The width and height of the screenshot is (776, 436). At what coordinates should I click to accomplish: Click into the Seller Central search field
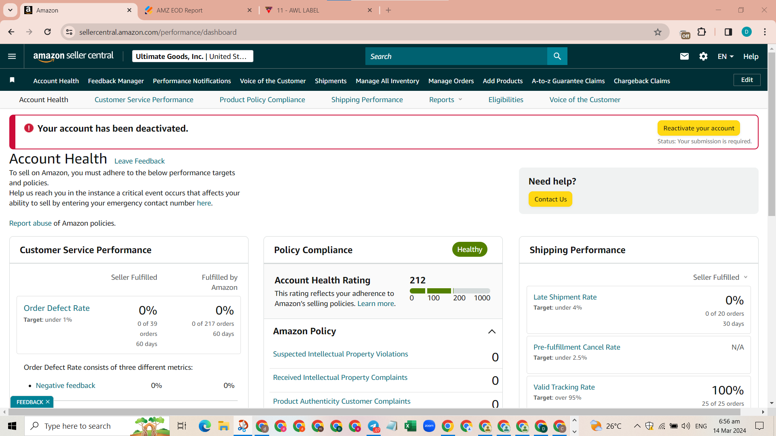tap(456, 56)
